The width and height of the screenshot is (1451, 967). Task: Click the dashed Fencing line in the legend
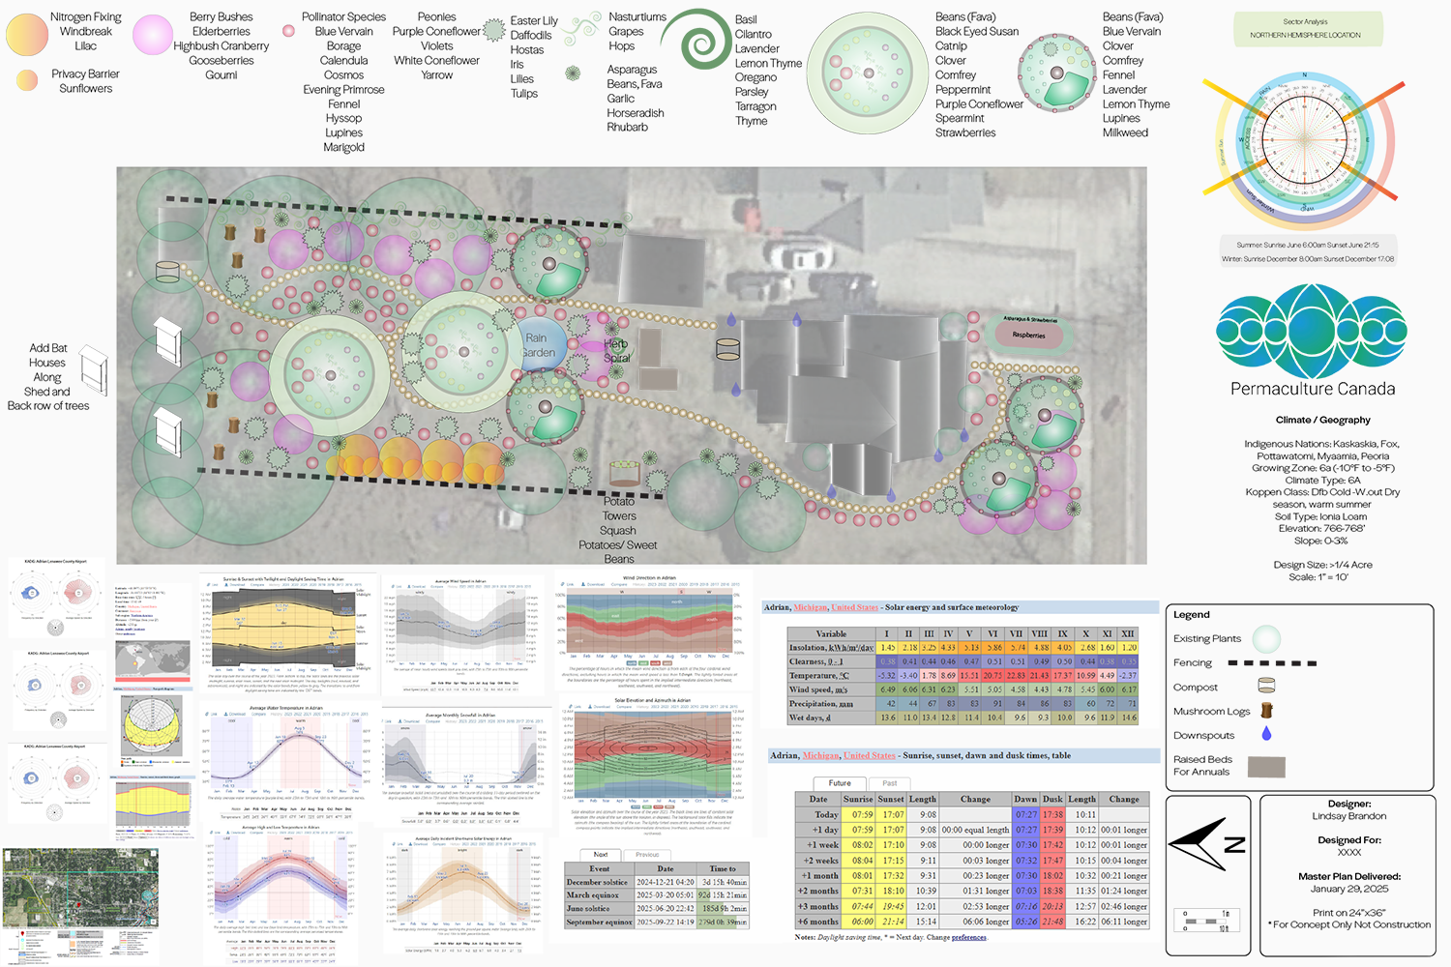tap(1271, 663)
